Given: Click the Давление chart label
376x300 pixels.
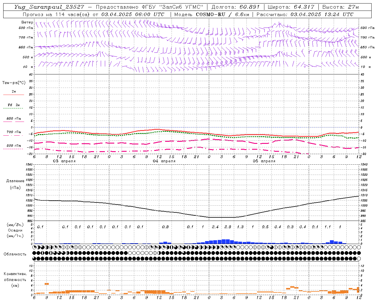Looking at the screenshot, I should [x=15, y=181].
